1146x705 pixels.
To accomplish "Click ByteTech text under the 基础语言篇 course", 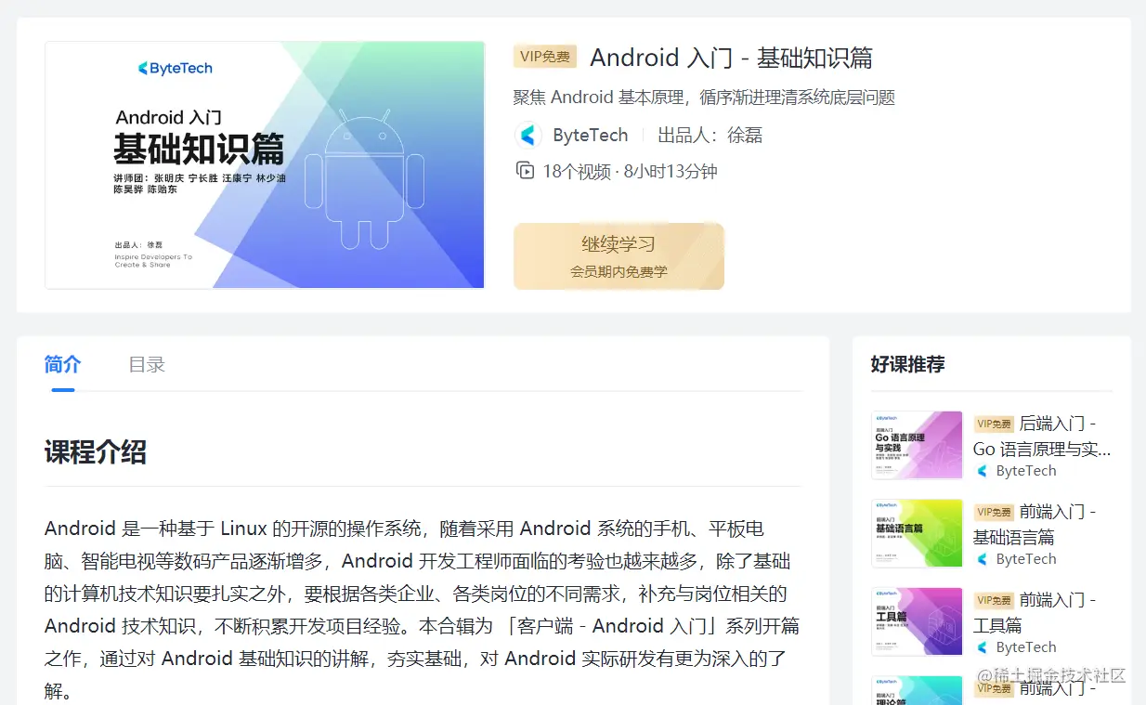I will (x=1026, y=559).
